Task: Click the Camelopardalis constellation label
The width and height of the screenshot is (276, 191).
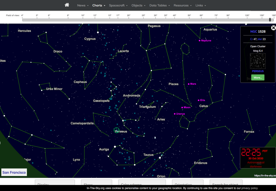Action: tap(82, 123)
